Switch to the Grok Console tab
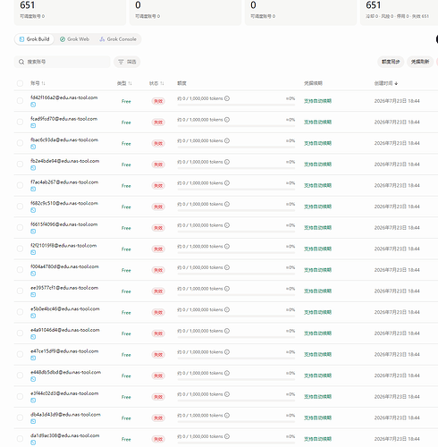 pos(118,39)
